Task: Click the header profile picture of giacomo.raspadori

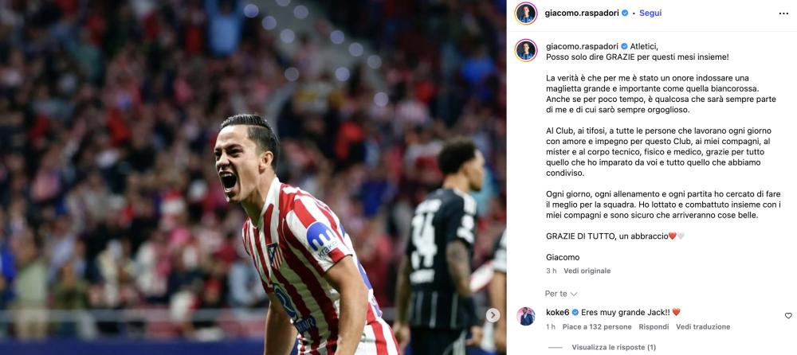Action: pos(525,14)
